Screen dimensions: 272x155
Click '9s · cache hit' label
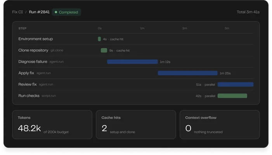[x=120, y=51]
